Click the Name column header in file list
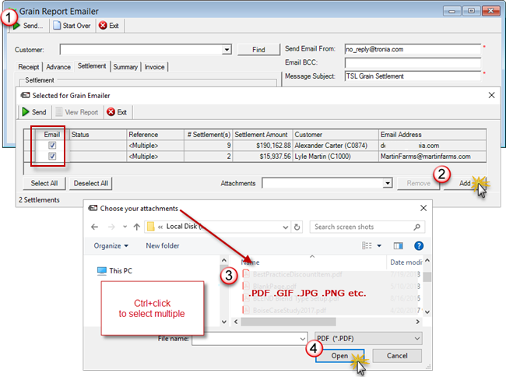 pos(250,262)
